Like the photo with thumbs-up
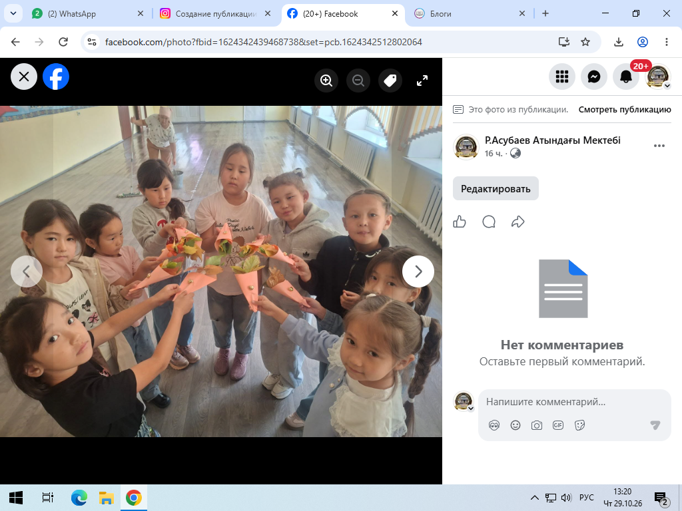Image resolution: width=682 pixels, height=511 pixels. click(x=460, y=222)
